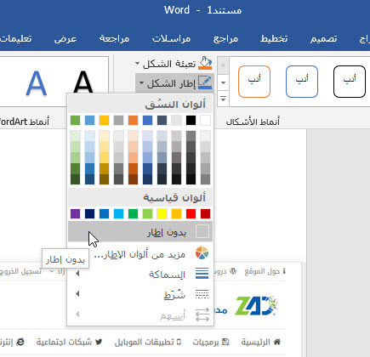Click the home icon next to الرئيسية
This screenshot has height=357, width=370.
pyautogui.click(x=276, y=342)
